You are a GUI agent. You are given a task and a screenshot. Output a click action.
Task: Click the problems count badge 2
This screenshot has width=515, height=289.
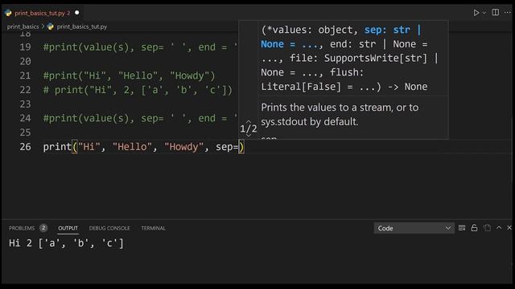(x=43, y=228)
